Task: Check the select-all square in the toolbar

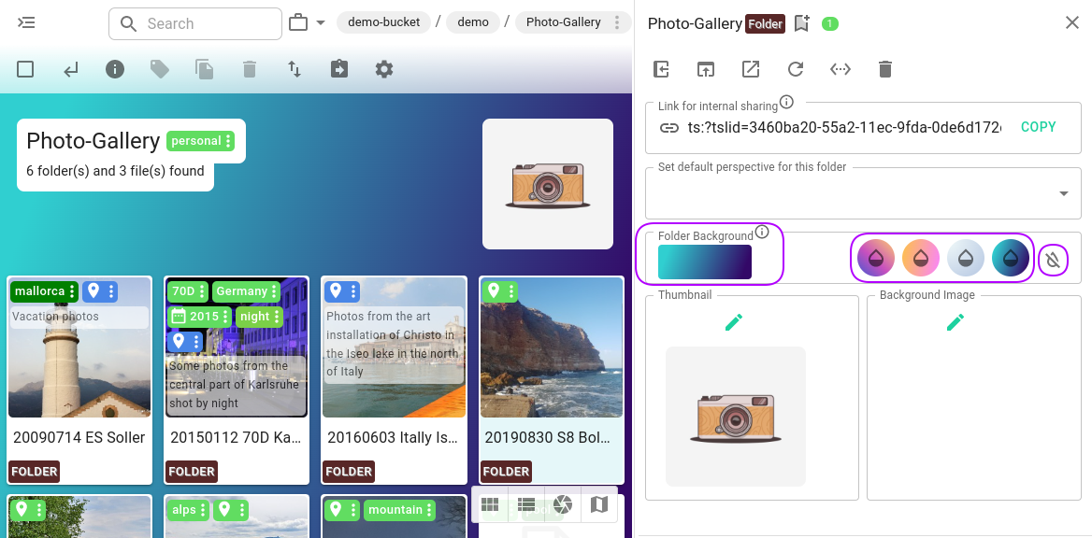Action: 25,69
